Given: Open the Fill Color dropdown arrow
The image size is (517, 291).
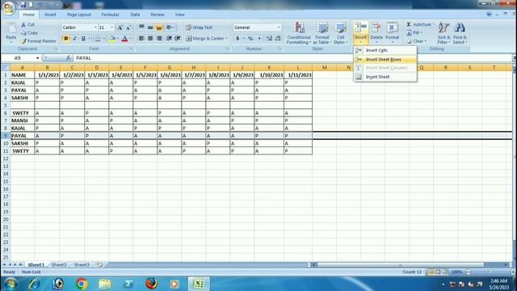Looking at the screenshot, I should (x=118, y=39).
